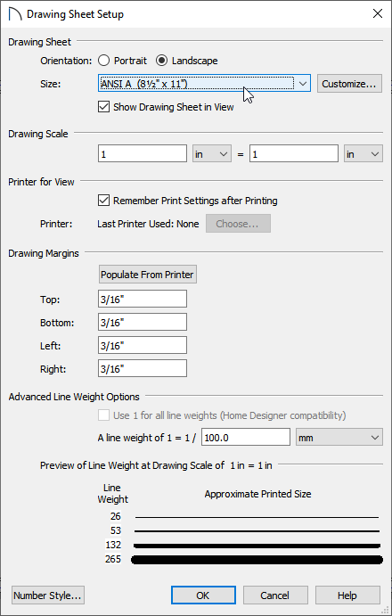
Task: Click the Chief Architect arc icon in title bar
Action: pos(15,14)
